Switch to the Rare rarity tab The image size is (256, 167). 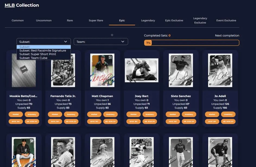(70, 20)
